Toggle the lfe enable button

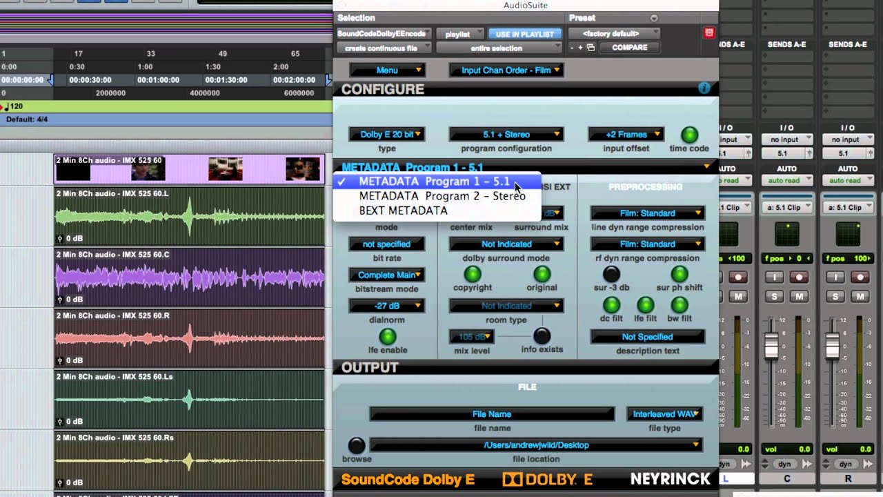click(388, 336)
